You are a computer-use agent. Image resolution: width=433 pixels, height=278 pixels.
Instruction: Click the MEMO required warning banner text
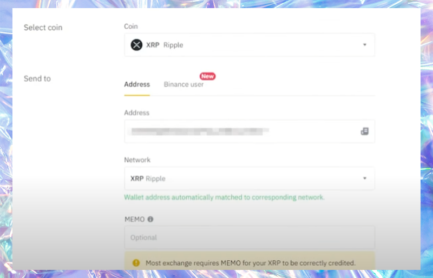coord(251,263)
